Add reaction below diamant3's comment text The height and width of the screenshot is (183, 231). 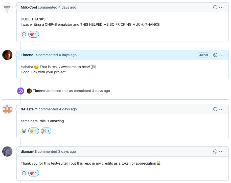point(24,173)
